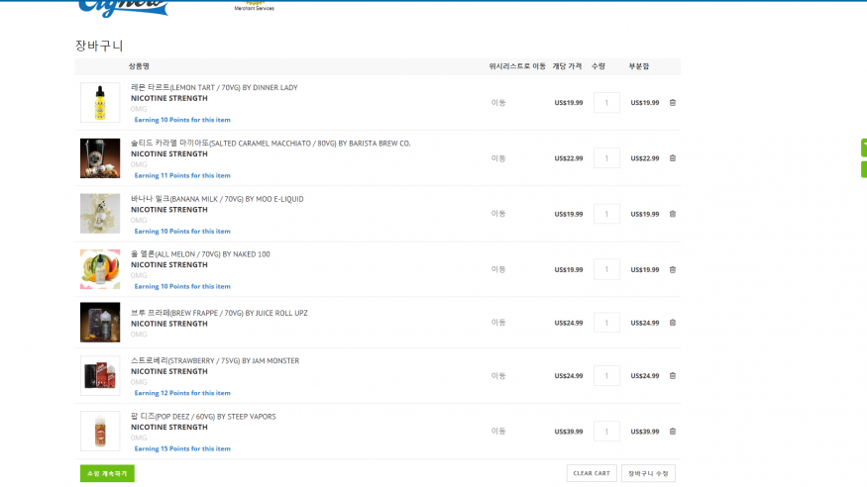The width and height of the screenshot is (867, 487).
Task: Open Strawberry by Jam Monster title
Action: (x=215, y=360)
